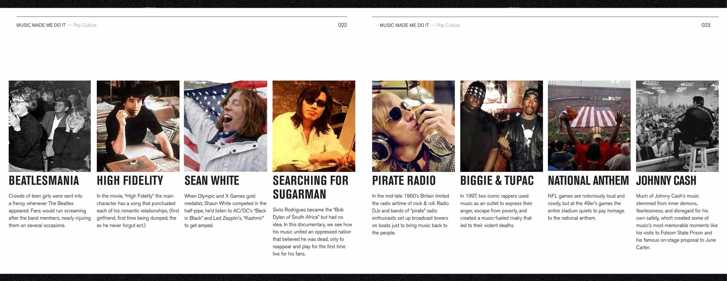Click paragraph starting 'Much of Johnny Cash's music'
This screenshot has width=727, height=281.
click(677, 222)
